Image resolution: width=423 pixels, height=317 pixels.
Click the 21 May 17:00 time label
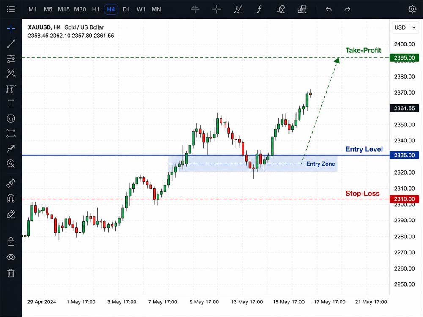point(371,302)
